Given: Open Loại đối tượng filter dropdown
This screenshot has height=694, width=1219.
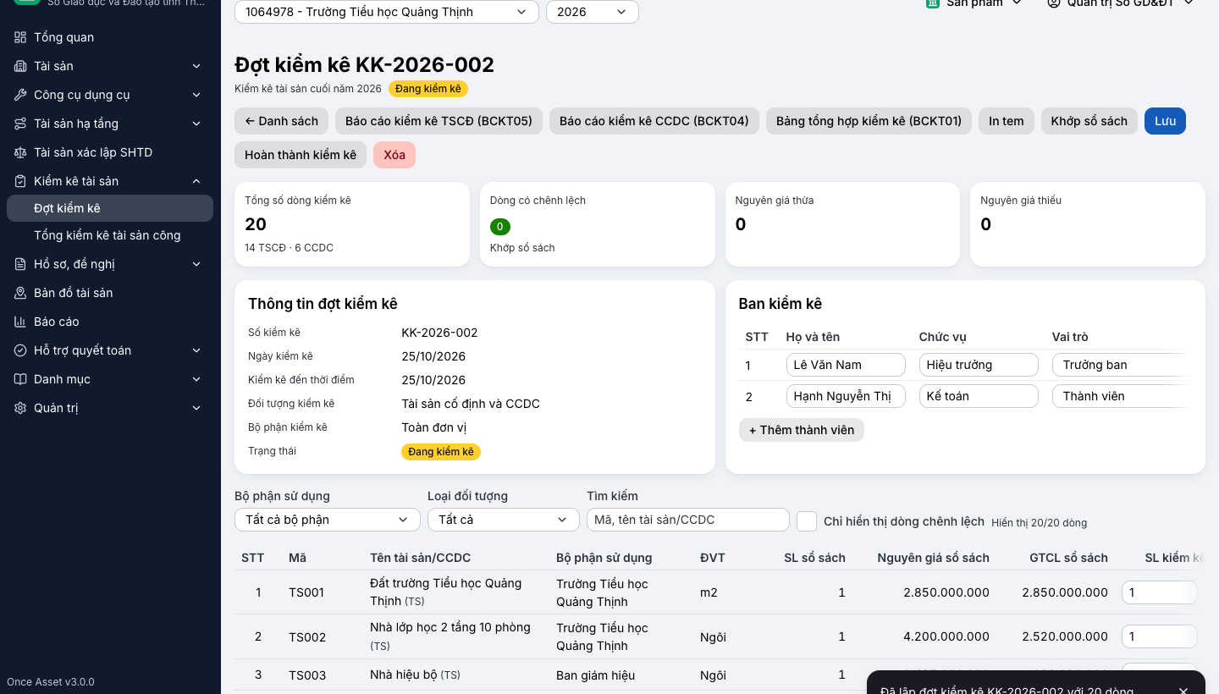Looking at the screenshot, I should tap(504, 520).
